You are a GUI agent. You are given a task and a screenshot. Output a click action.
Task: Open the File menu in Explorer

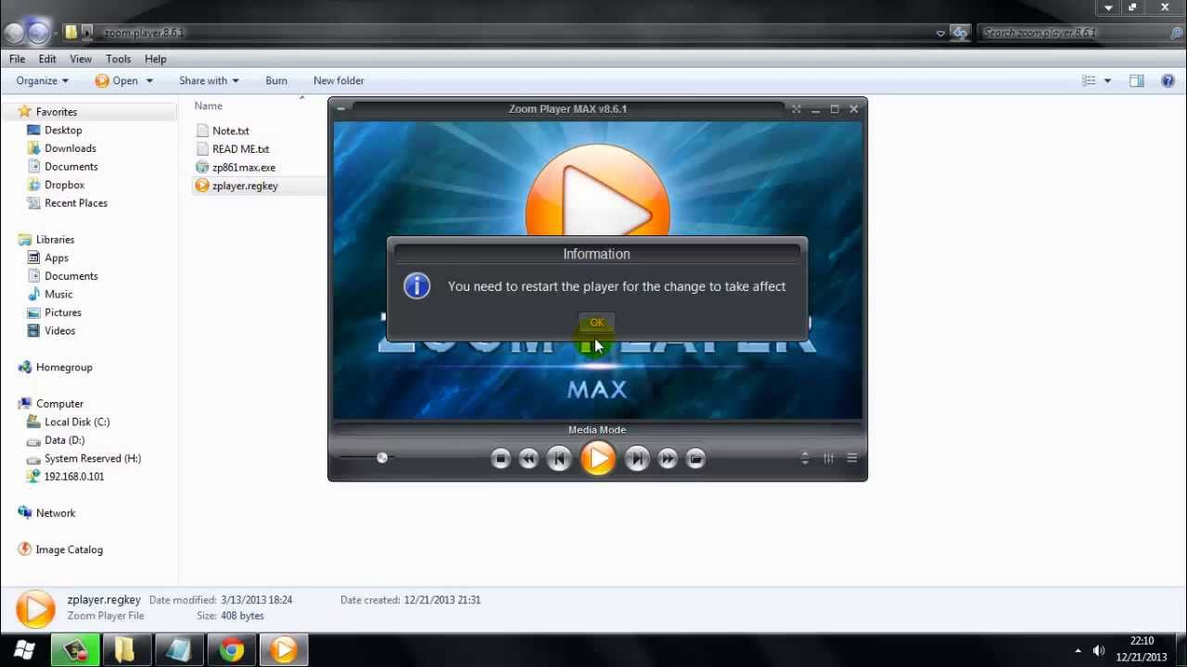tap(18, 59)
